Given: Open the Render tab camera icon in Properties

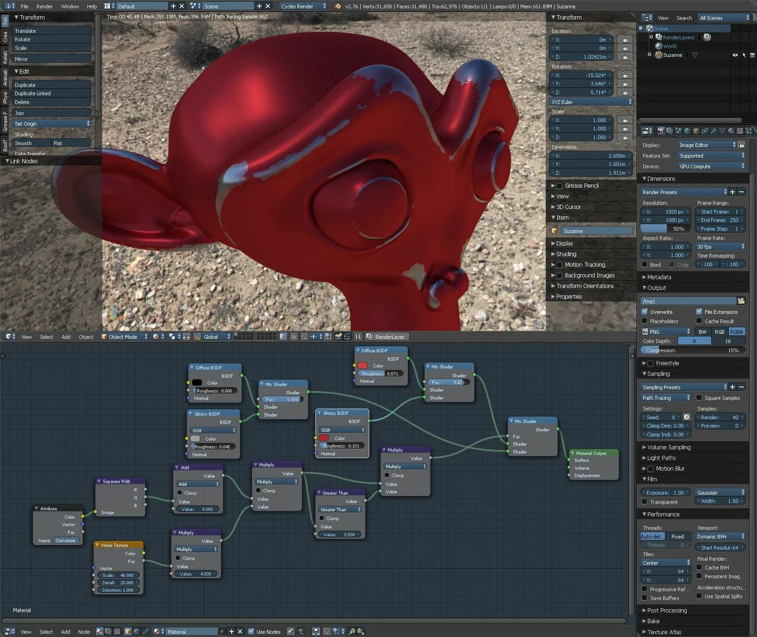Looking at the screenshot, I should pos(661,131).
